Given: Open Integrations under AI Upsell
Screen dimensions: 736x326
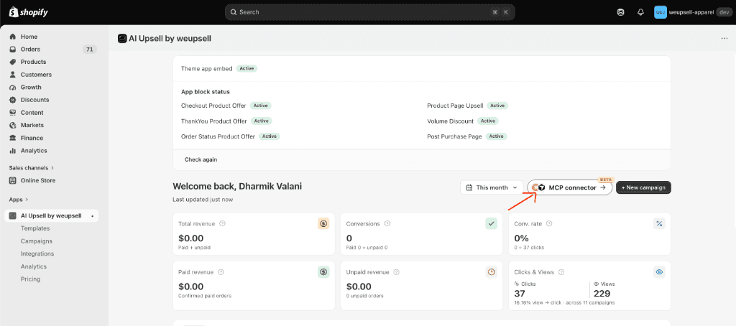Looking at the screenshot, I should coord(37,253).
